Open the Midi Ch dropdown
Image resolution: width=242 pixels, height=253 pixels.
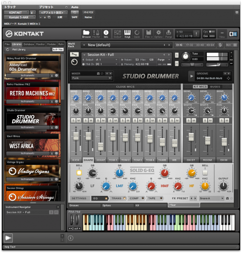[100, 64]
